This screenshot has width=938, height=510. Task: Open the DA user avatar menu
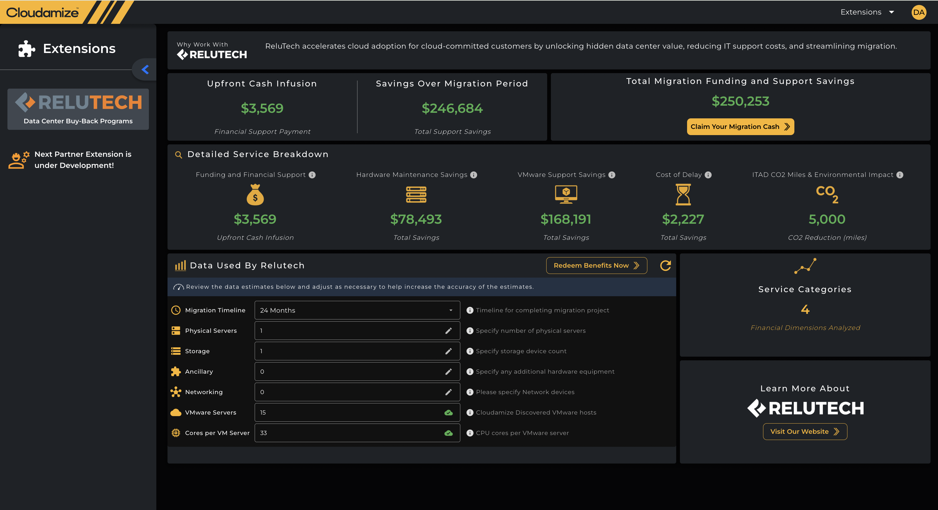click(x=918, y=12)
